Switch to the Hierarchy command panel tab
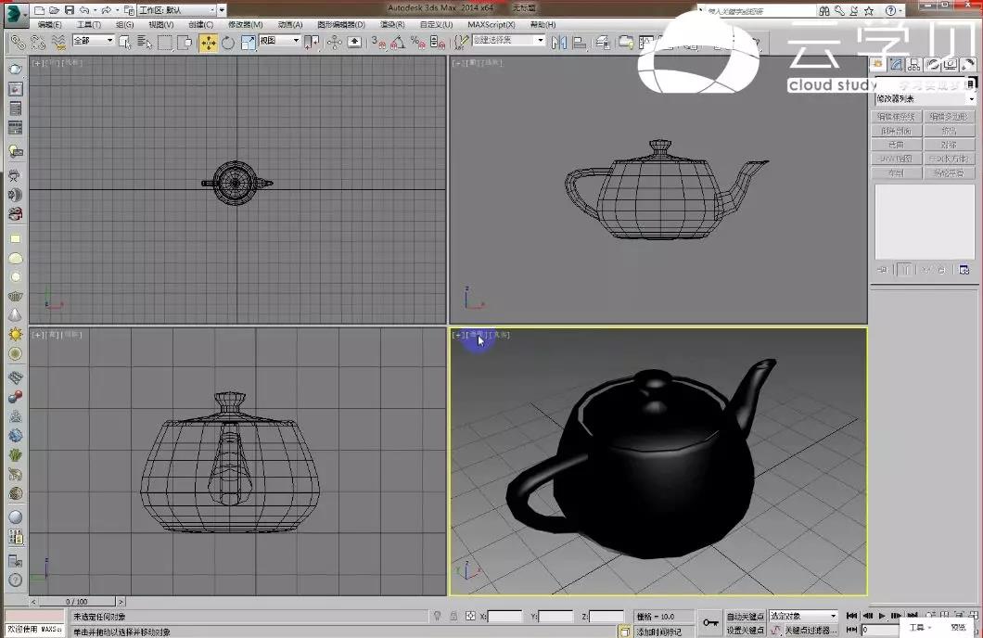The width and height of the screenshot is (983, 638). point(914,64)
